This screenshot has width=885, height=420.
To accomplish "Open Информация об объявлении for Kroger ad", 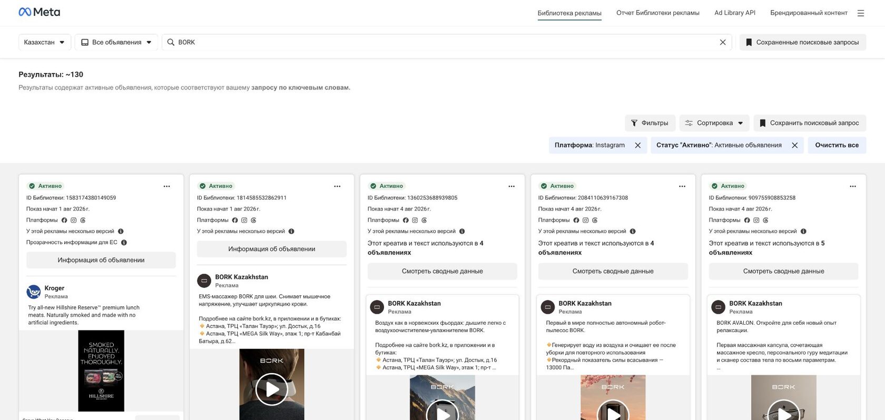I will (x=101, y=260).
